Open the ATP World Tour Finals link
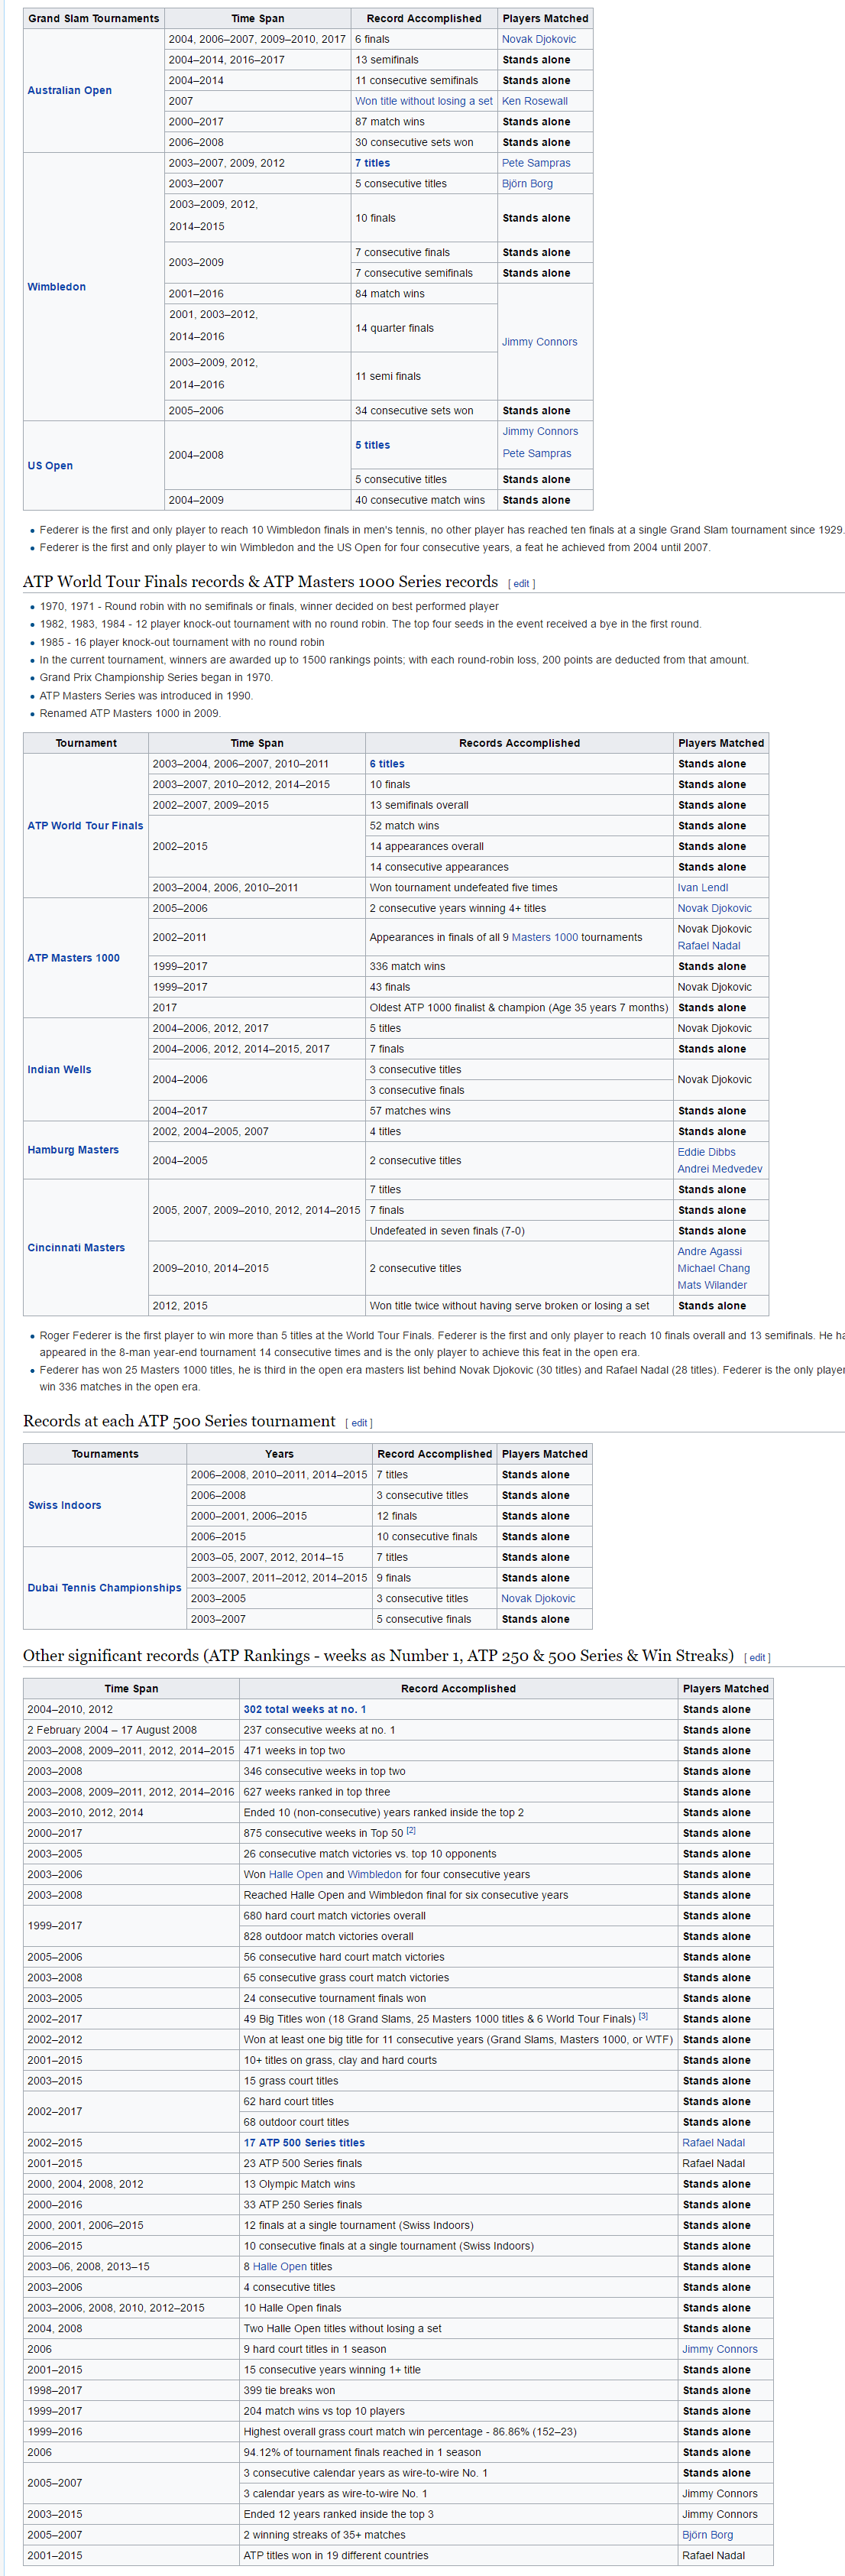Screen dimensions: 845x2576 [85, 826]
